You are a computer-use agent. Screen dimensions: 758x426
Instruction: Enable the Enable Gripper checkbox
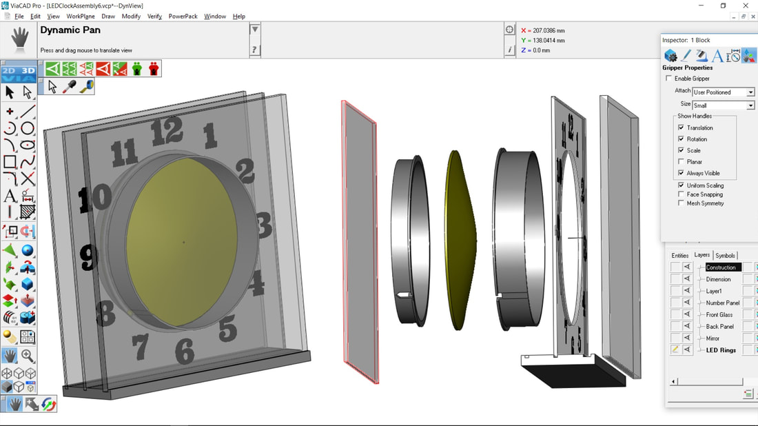[669, 79]
